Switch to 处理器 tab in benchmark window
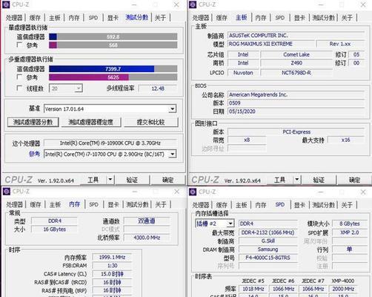Viewport: 372px width, 297px height. click(14, 18)
